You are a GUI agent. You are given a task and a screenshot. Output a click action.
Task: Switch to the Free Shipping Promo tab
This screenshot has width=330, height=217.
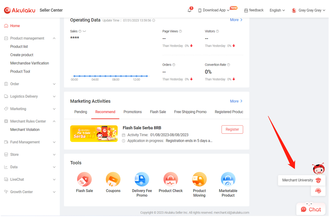(190, 112)
